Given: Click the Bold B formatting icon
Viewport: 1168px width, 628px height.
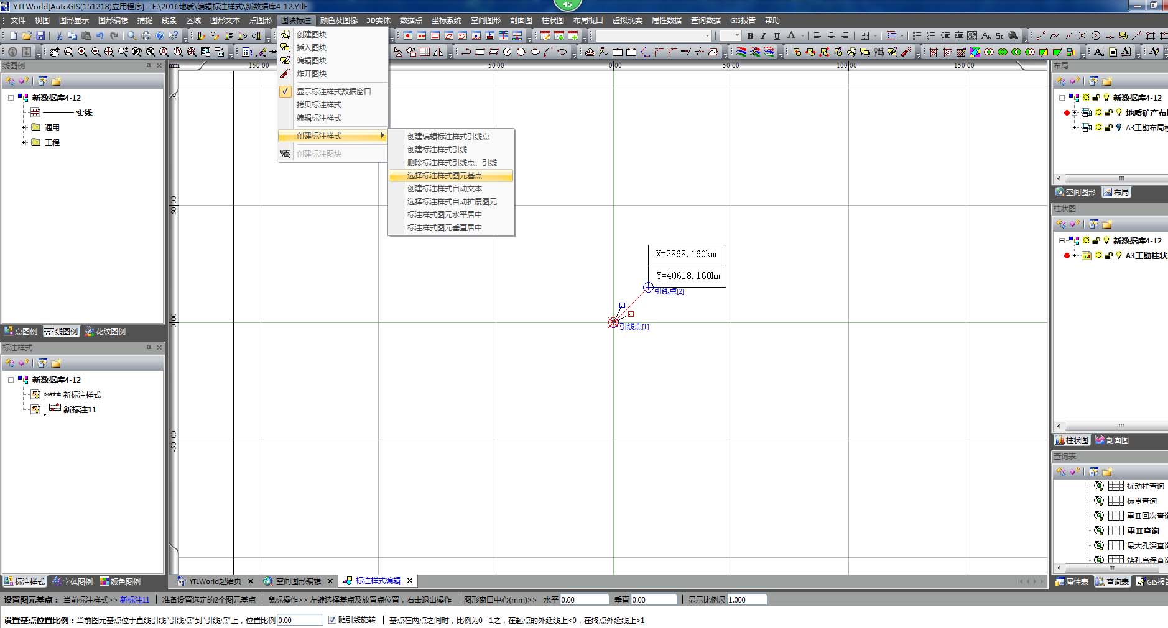Looking at the screenshot, I should (750, 36).
